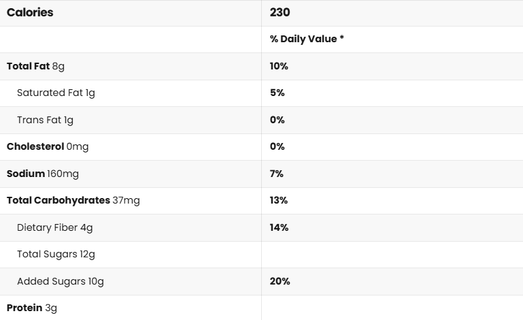This screenshot has height=320, width=523.
Task: Click the Sodium 160mg cell
Action: [43, 174]
